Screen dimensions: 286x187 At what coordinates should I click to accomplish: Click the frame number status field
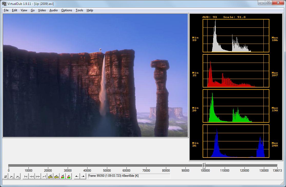click(x=129, y=176)
